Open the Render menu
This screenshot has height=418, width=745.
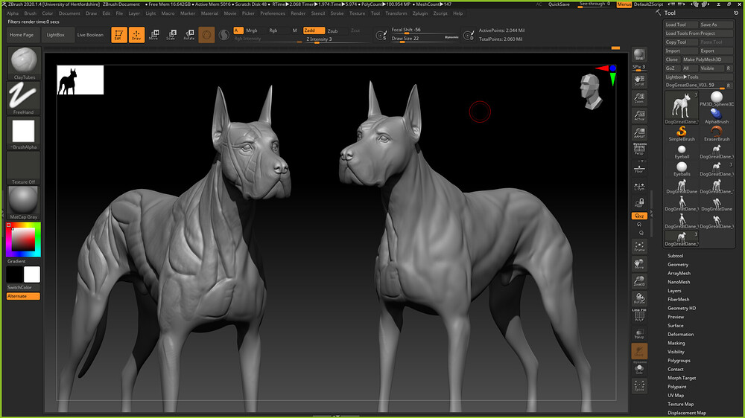coord(298,13)
